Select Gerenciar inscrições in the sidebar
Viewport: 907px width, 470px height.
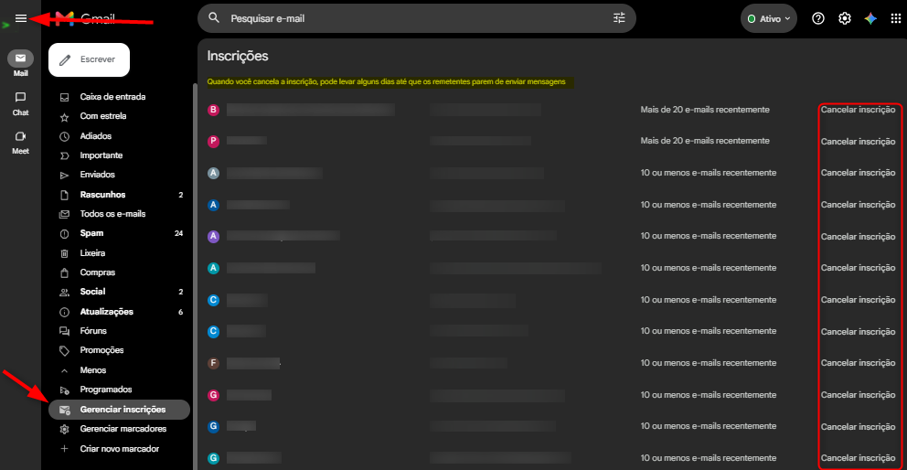click(119, 410)
